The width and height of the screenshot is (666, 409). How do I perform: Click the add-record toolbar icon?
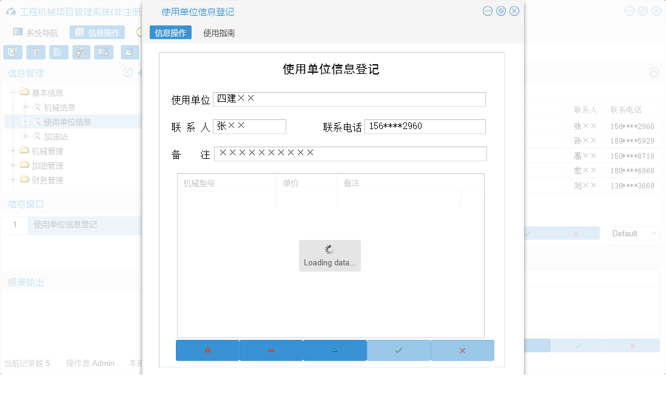coord(129,52)
